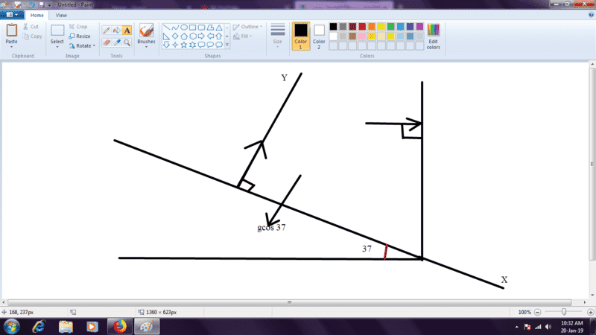Viewport: 596px width, 335px height.
Task: Pick the red color swatch
Action: 362,27
